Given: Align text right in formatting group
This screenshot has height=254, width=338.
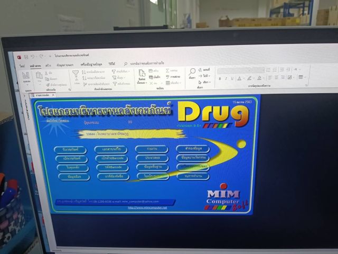Looking at the screenshot, I should [283, 78].
